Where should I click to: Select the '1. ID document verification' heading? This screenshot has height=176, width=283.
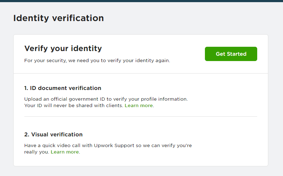[63, 88]
